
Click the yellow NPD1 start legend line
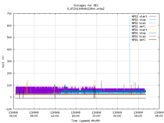pos(152,30)
